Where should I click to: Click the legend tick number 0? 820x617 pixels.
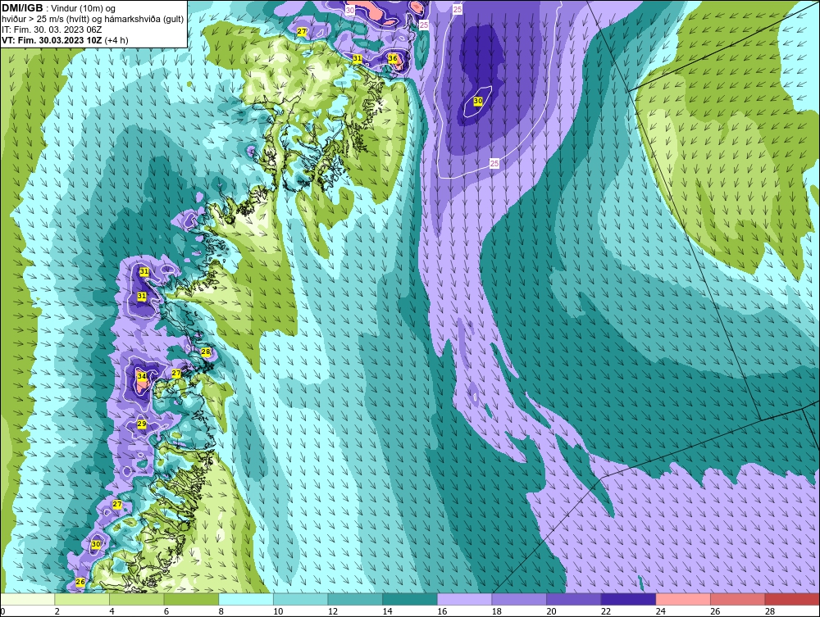pyautogui.click(x=2, y=611)
